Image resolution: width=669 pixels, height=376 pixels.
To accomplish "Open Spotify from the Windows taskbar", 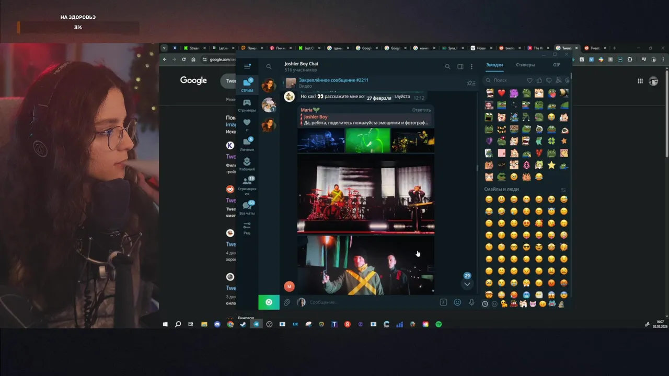I will pyautogui.click(x=439, y=324).
